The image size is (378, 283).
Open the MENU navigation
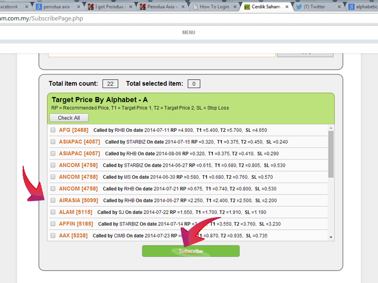(188, 33)
